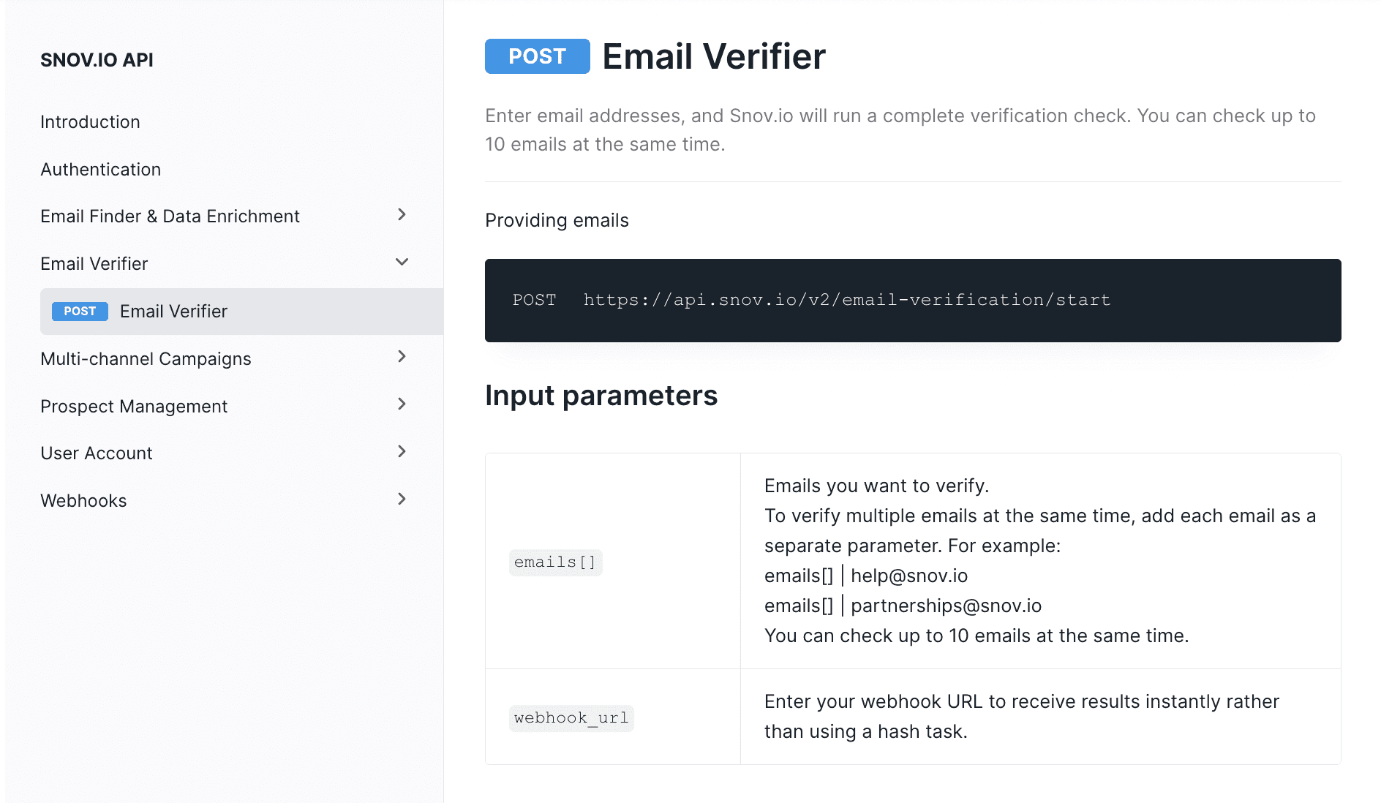Click the email-verification/start endpoint URL
Image resolution: width=1381 pixels, height=803 pixels.
click(846, 300)
